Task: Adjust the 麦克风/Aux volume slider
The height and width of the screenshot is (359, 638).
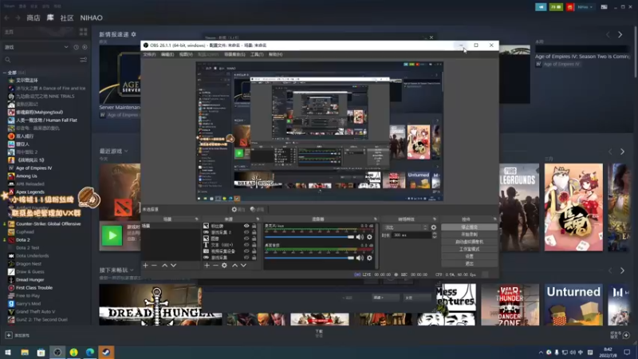Action: (x=309, y=237)
